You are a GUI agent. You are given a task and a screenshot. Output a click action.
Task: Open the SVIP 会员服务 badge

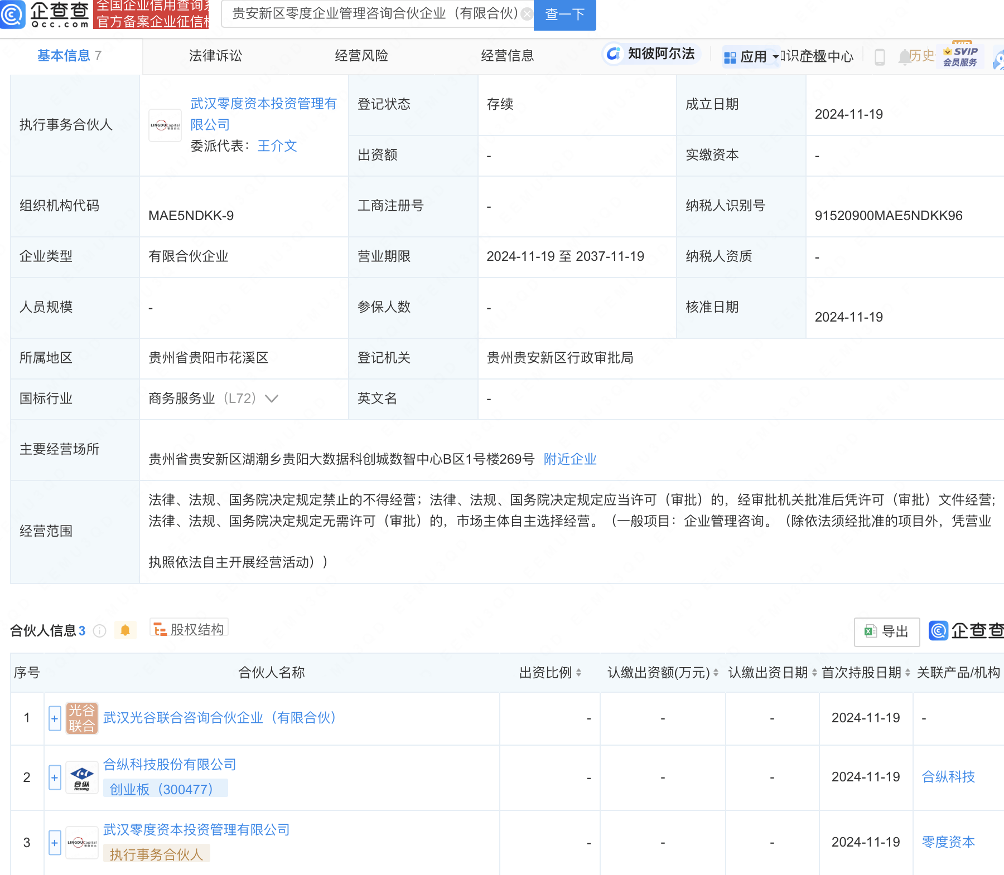960,56
